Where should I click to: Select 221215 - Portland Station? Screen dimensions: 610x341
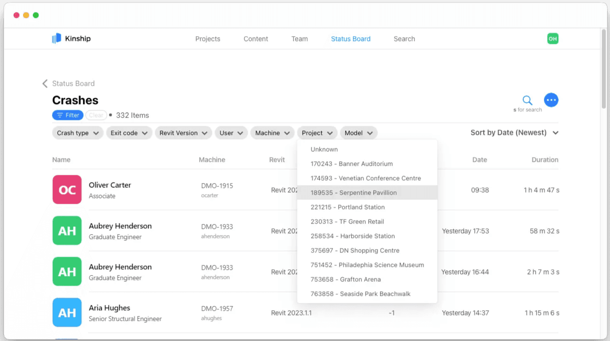[x=367, y=207]
